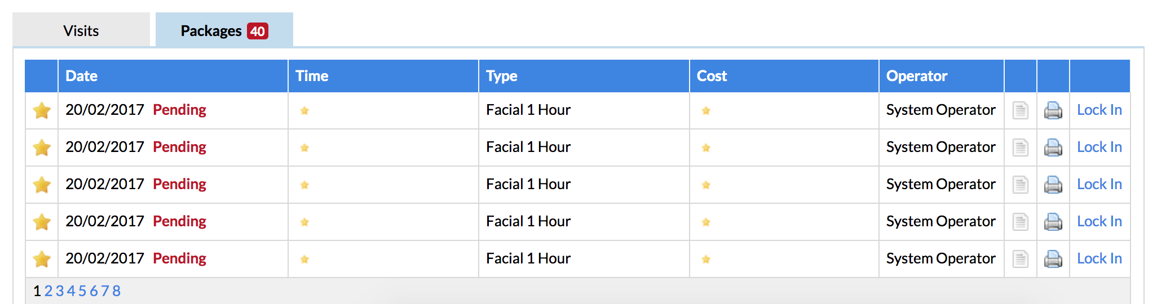Click the printer icon in the third row
Image resolution: width=1157 pixels, height=304 pixels.
pos(1053,185)
